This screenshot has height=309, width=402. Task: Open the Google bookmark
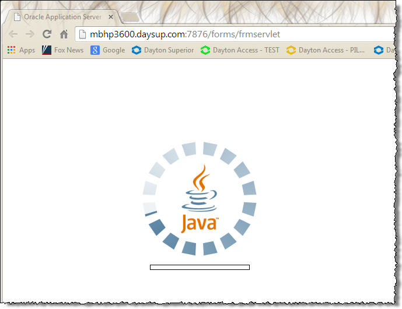107,50
